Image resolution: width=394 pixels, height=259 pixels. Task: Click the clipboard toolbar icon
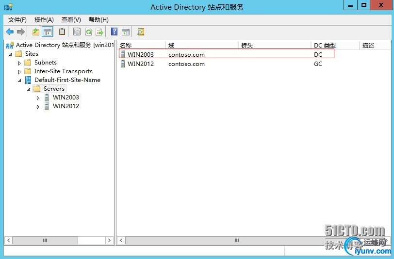point(62,32)
